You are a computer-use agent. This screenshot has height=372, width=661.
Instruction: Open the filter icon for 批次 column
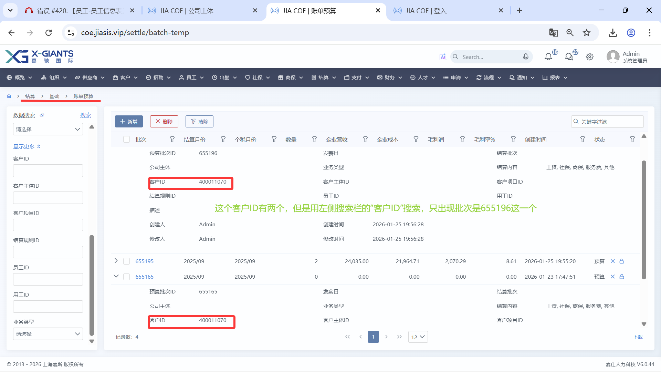pyautogui.click(x=172, y=139)
